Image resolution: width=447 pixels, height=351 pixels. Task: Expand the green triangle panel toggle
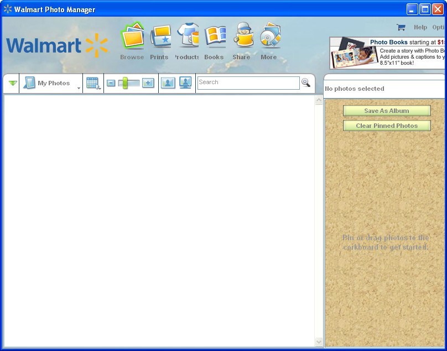coord(13,83)
